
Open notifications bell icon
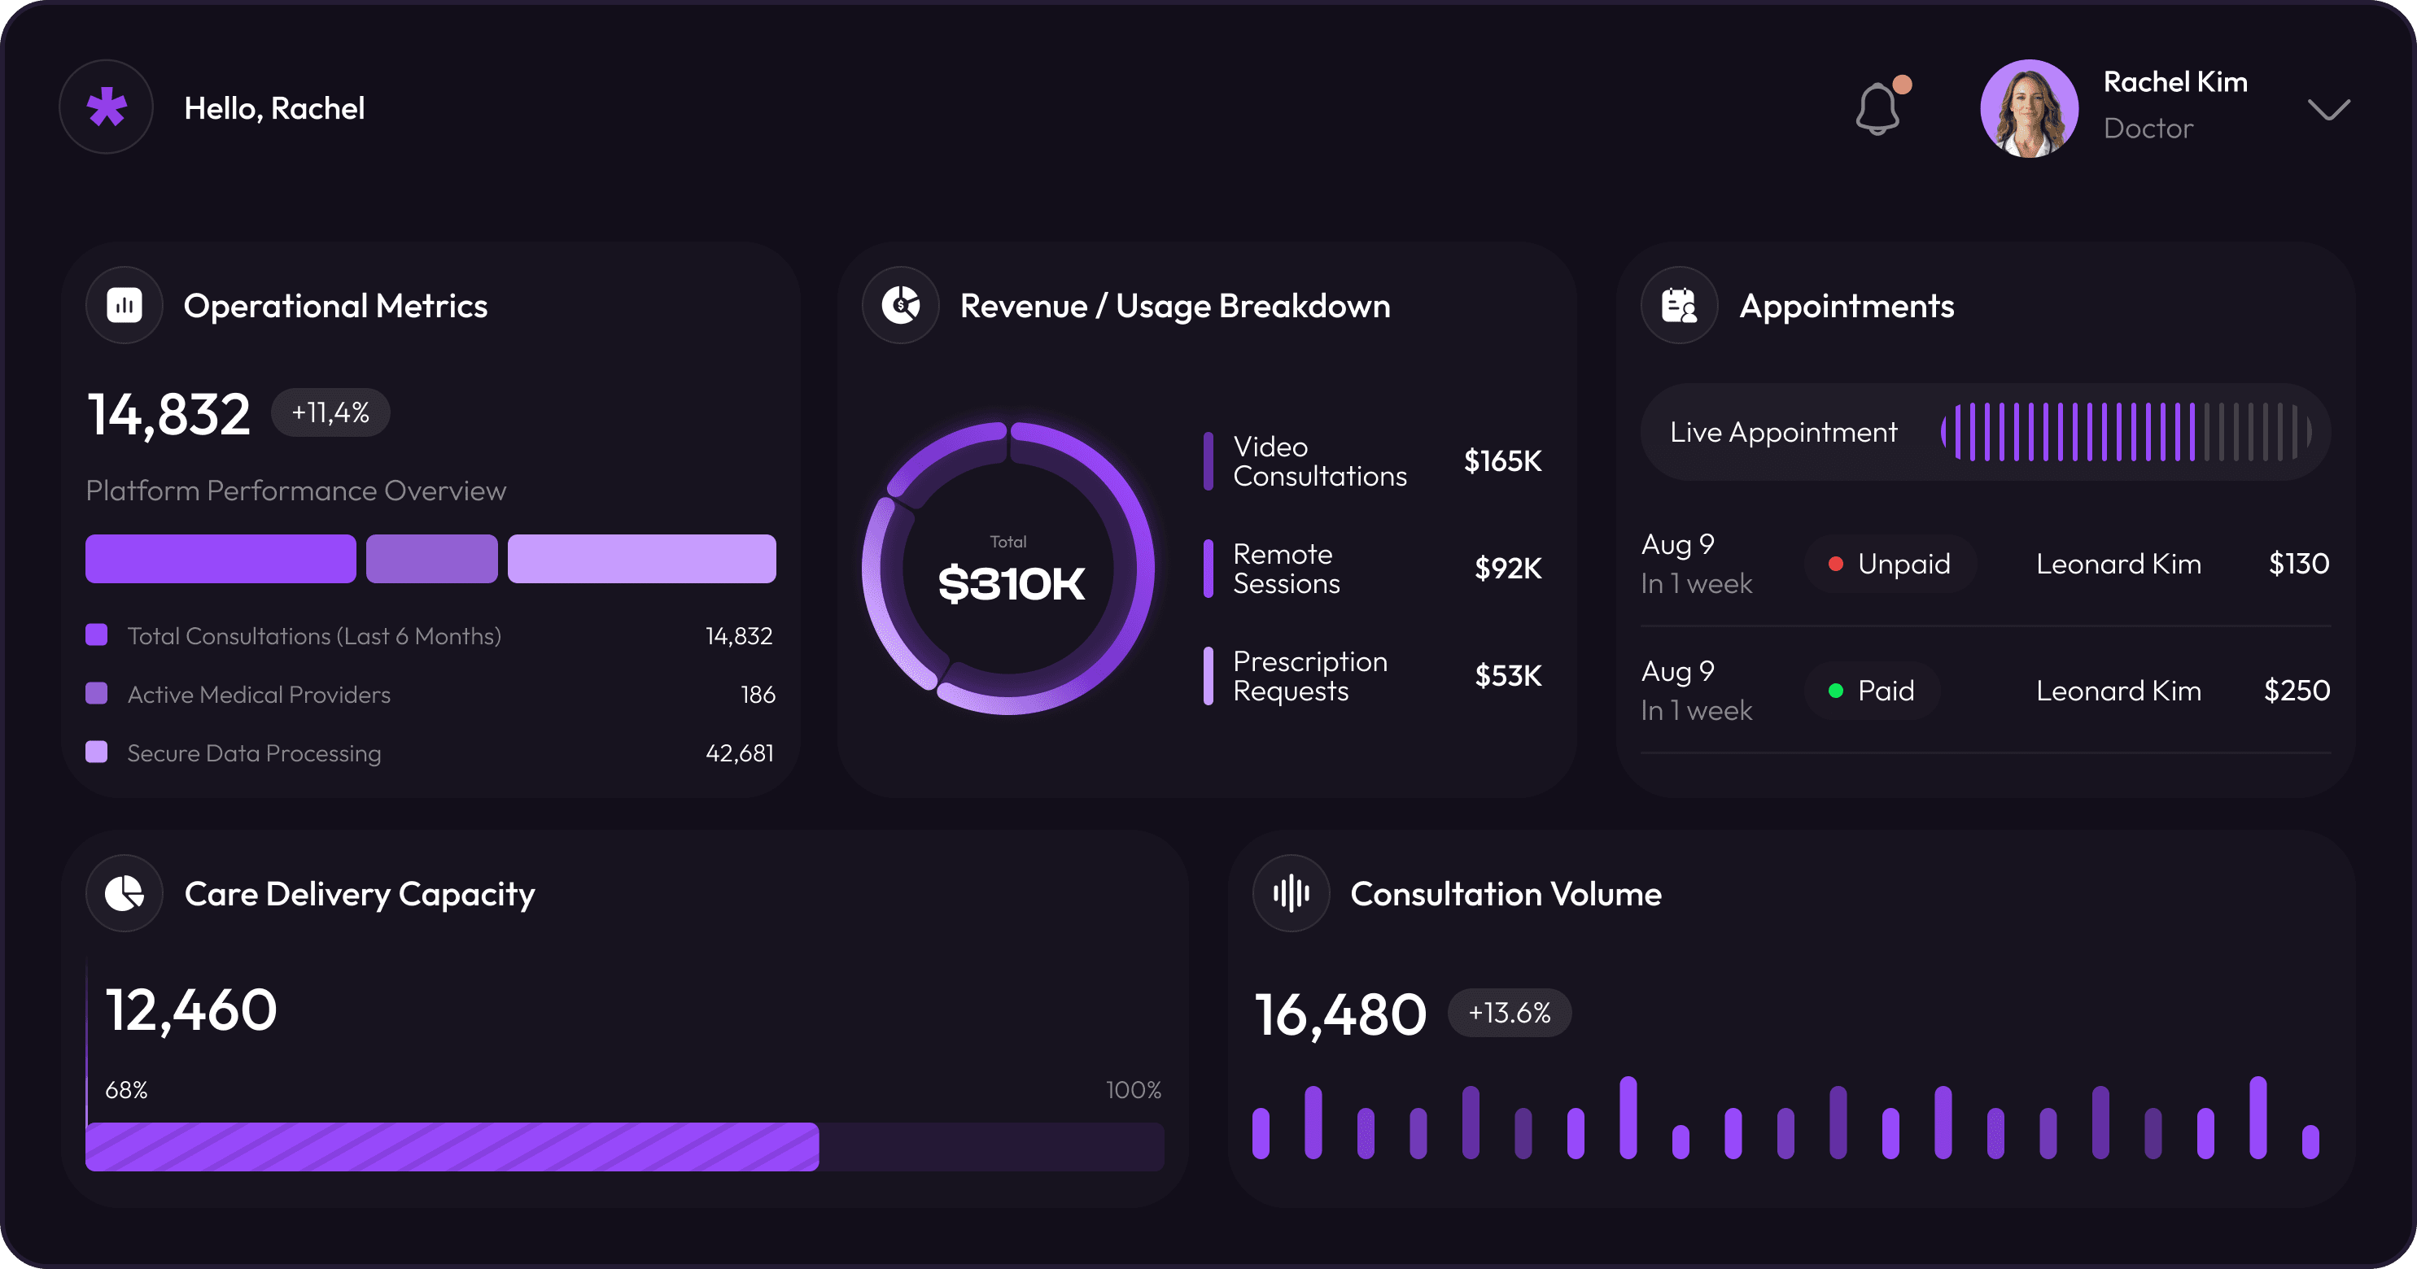coord(1877,109)
